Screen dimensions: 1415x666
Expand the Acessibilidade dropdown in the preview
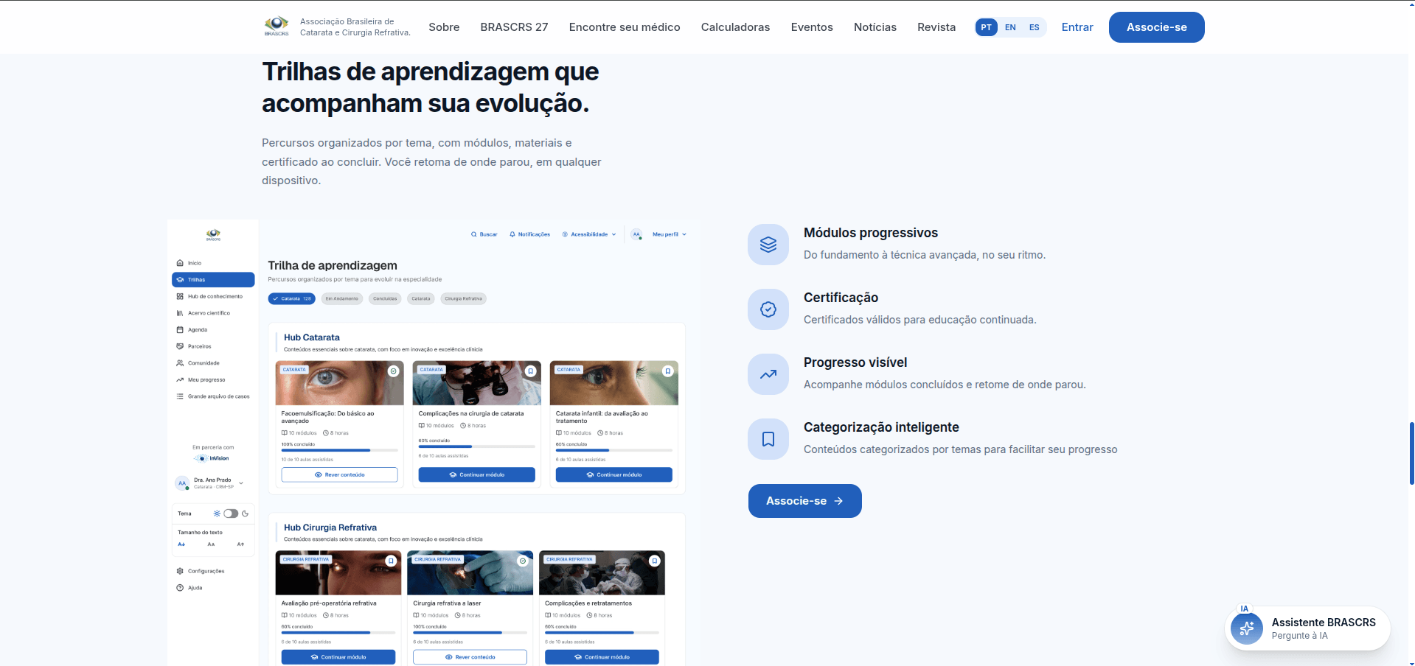[589, 234]
